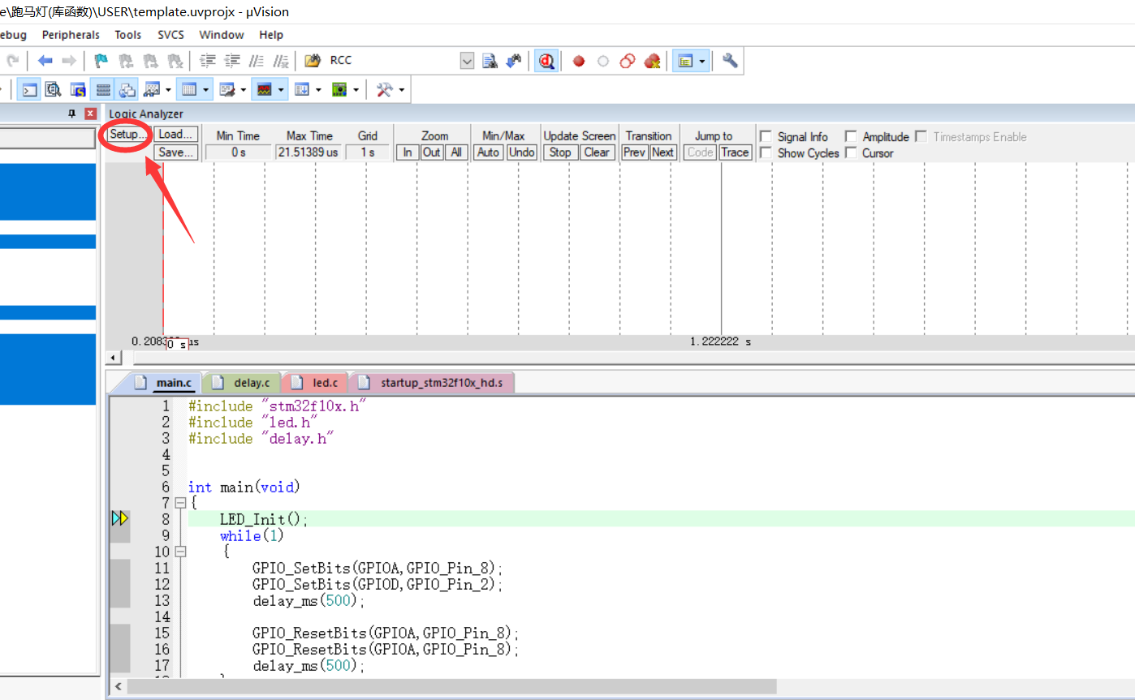Pin the left side panel

click(71, 114)
